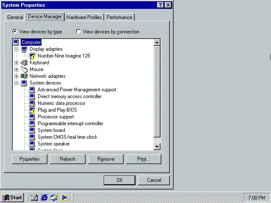
Task: Click the Number Nine Imagine 128 warning icon
Action: pyautogui.click(x=32, y=56)
